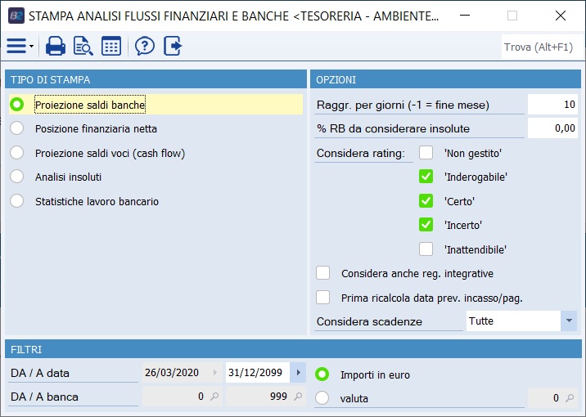Click the printer icon to print
Image resolution: width=586 pixels, height=417 pixels.
pyautogui.click(x=56, y=46)
